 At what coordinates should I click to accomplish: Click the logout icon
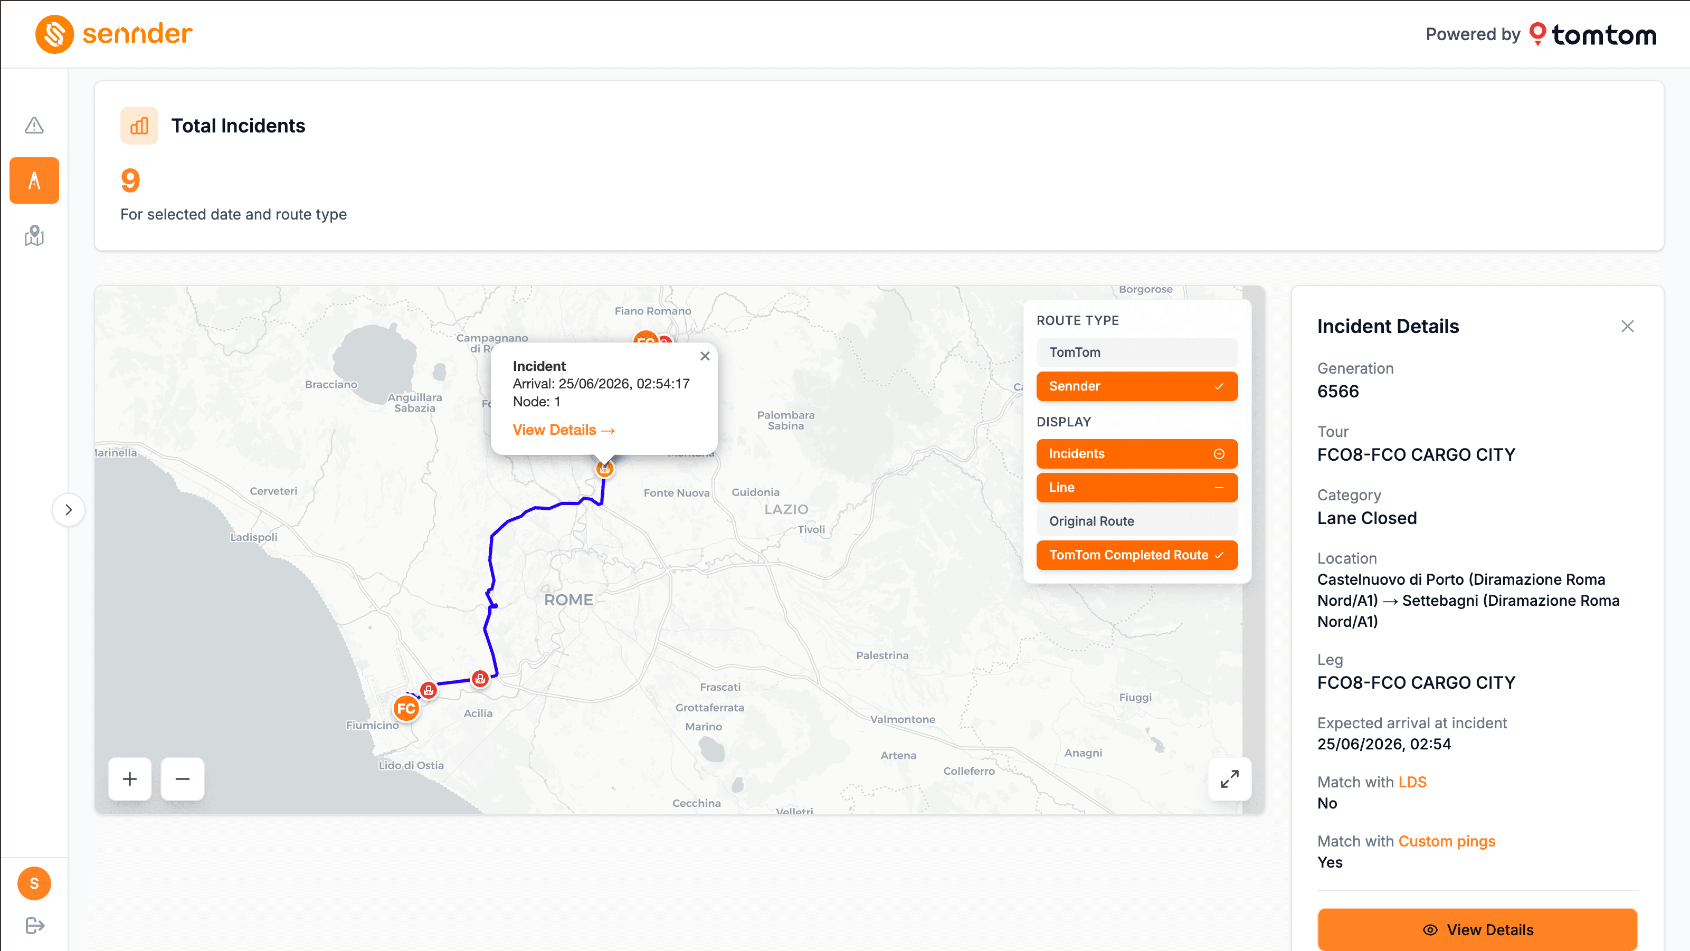point(34,926)
